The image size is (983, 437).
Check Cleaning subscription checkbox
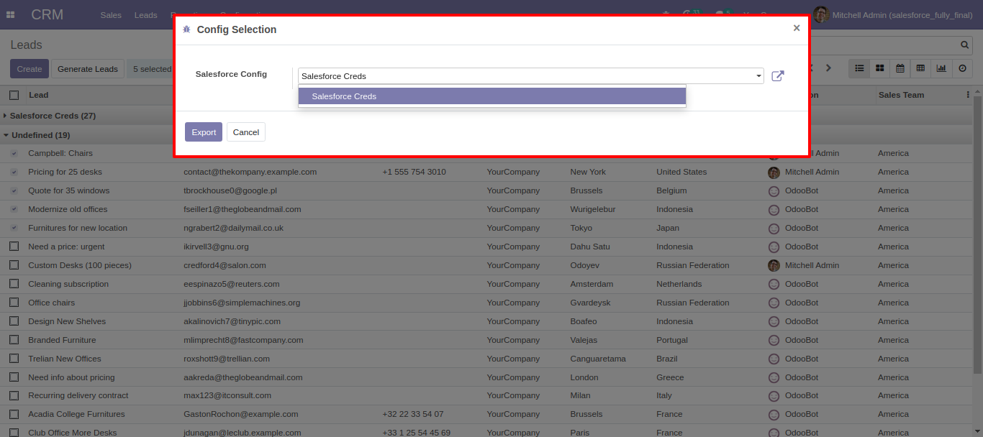14,284
